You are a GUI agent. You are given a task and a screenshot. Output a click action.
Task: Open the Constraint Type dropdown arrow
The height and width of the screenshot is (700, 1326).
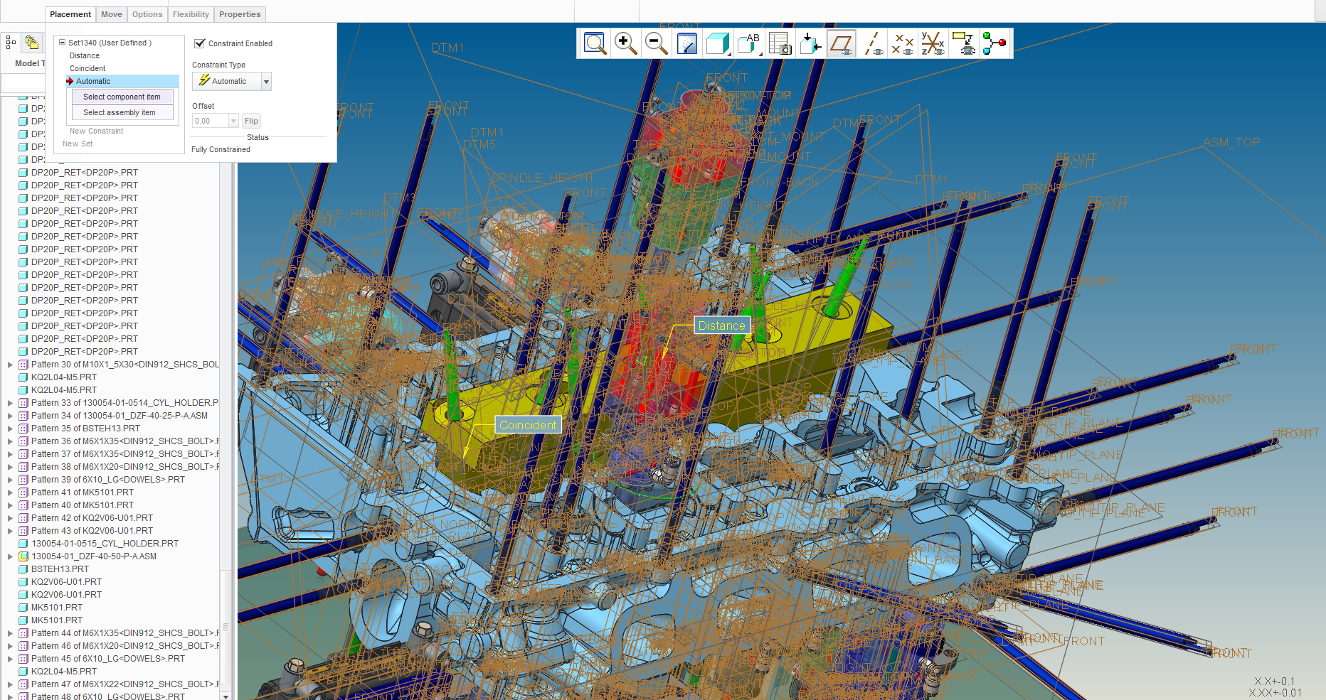point(267,81)
